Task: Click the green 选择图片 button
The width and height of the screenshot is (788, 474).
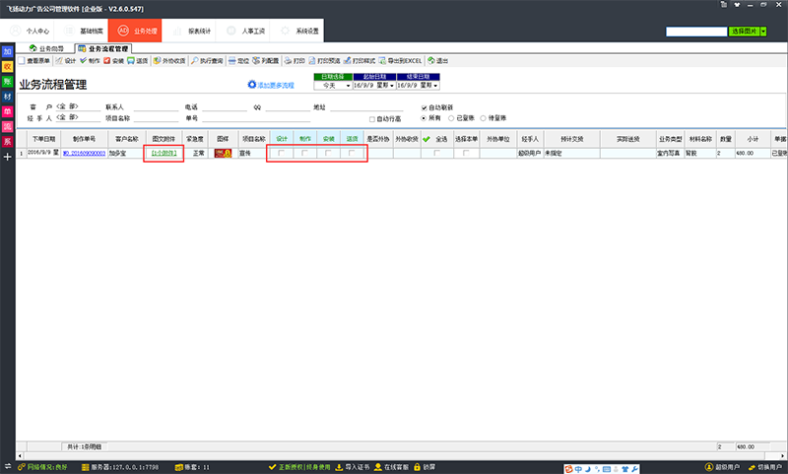Action: [x=743, y=32]
